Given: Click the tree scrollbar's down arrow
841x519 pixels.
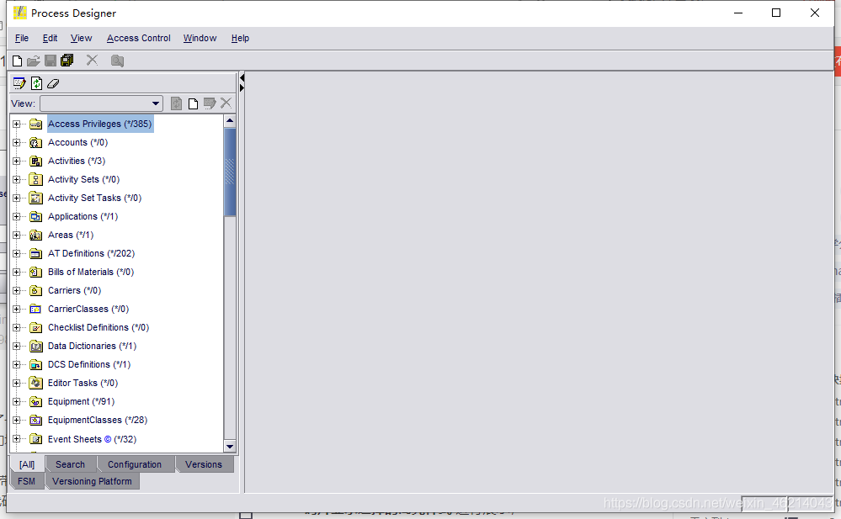Looking at the screenshot, I should (229, 447).
